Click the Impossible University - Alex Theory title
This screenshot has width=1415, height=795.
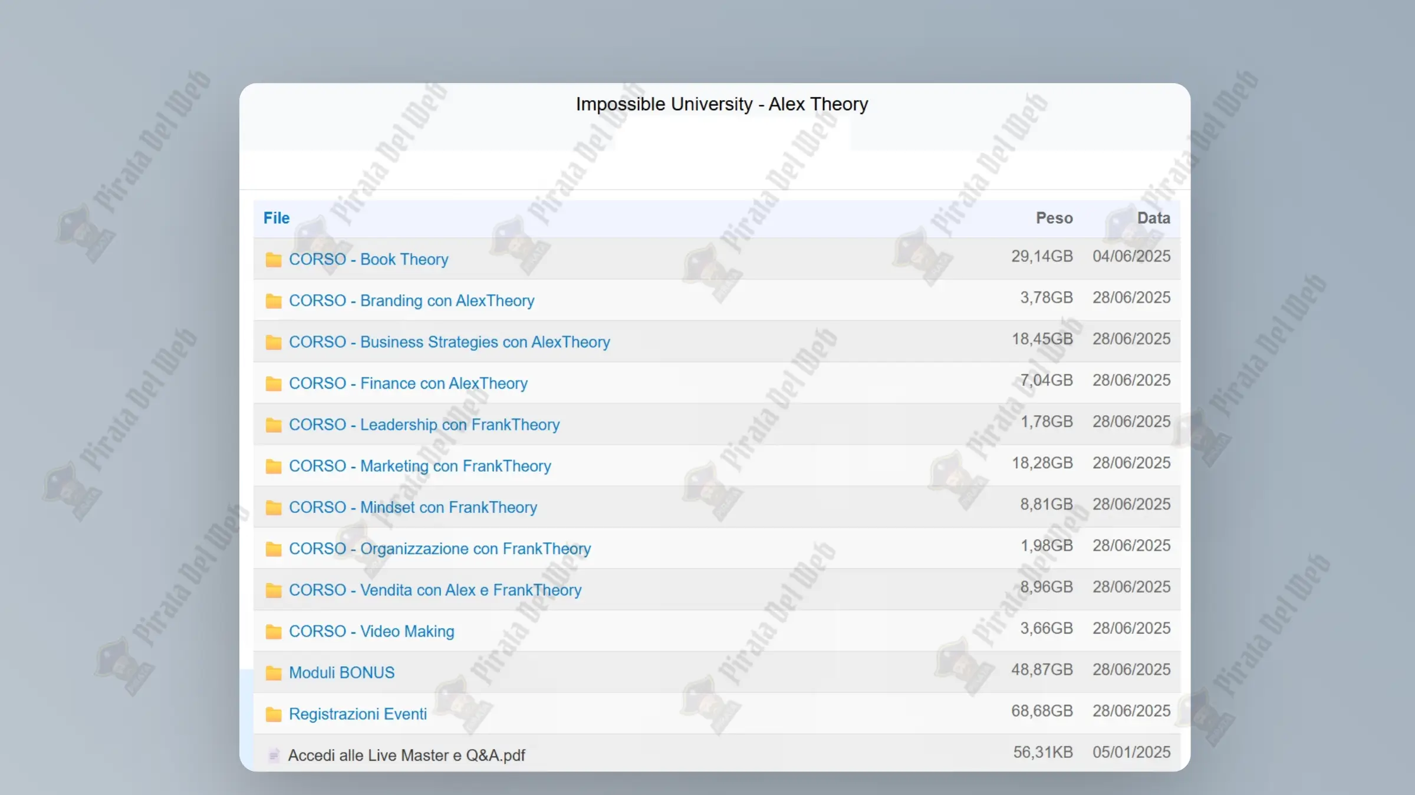click(x=722, y=104)
